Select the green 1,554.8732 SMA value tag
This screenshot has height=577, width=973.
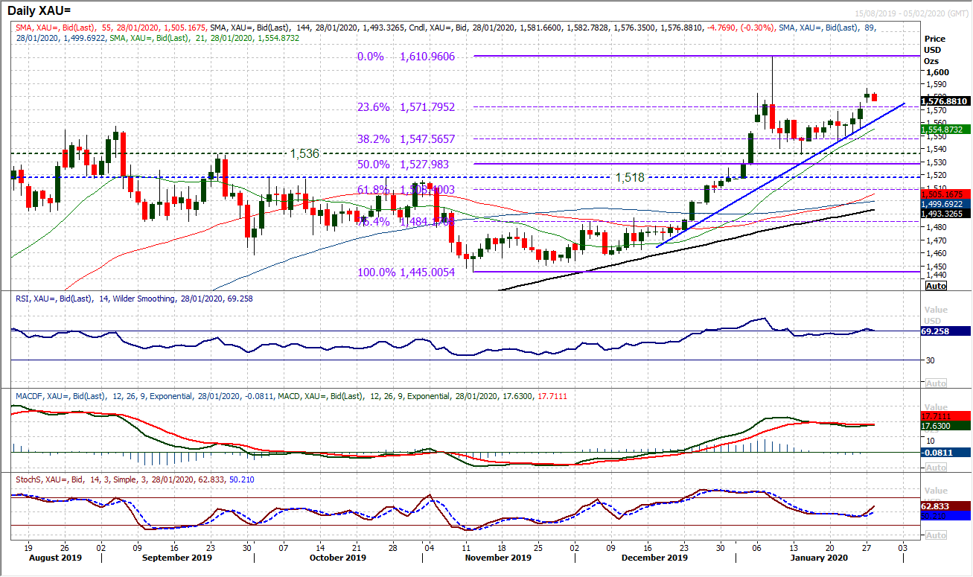click(x=943, y=129)
